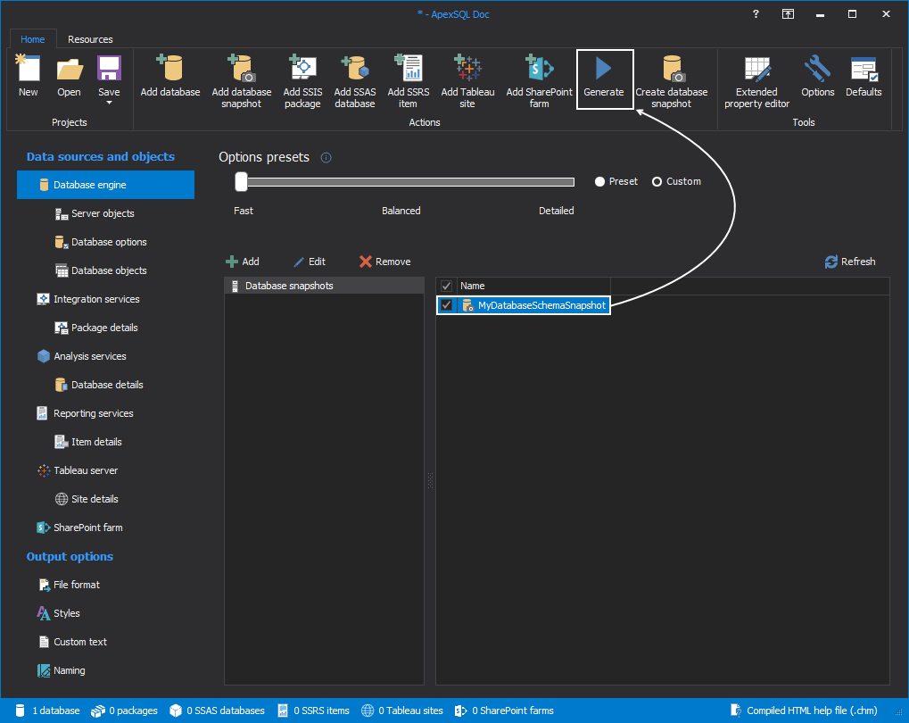Click the Options presets info icon

[326, 158]
